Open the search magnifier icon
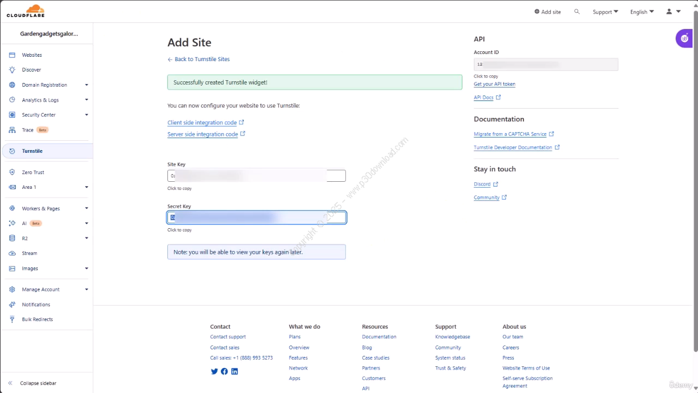Viewport: 698px width, 393px height. coord(577,11)
